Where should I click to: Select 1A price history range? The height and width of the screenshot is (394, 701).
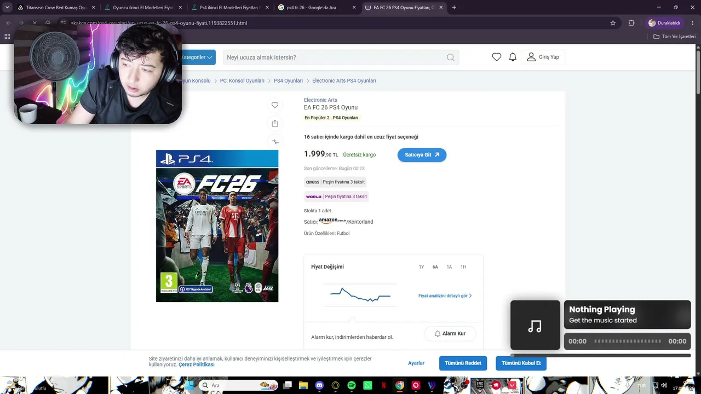(x=449, y=267)
